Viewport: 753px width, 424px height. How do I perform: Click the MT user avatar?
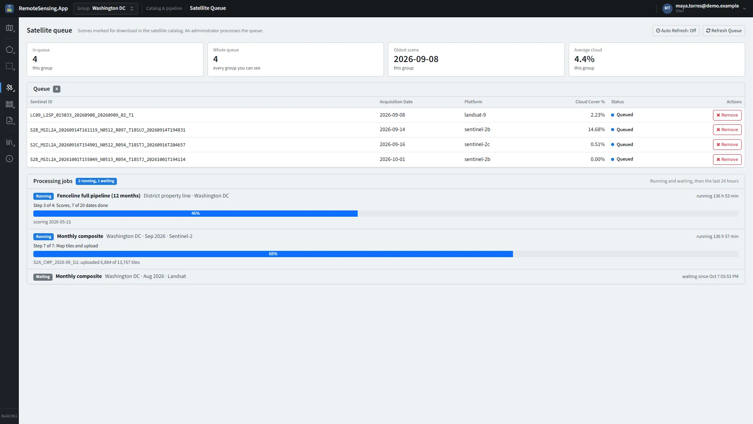(667, 8)
